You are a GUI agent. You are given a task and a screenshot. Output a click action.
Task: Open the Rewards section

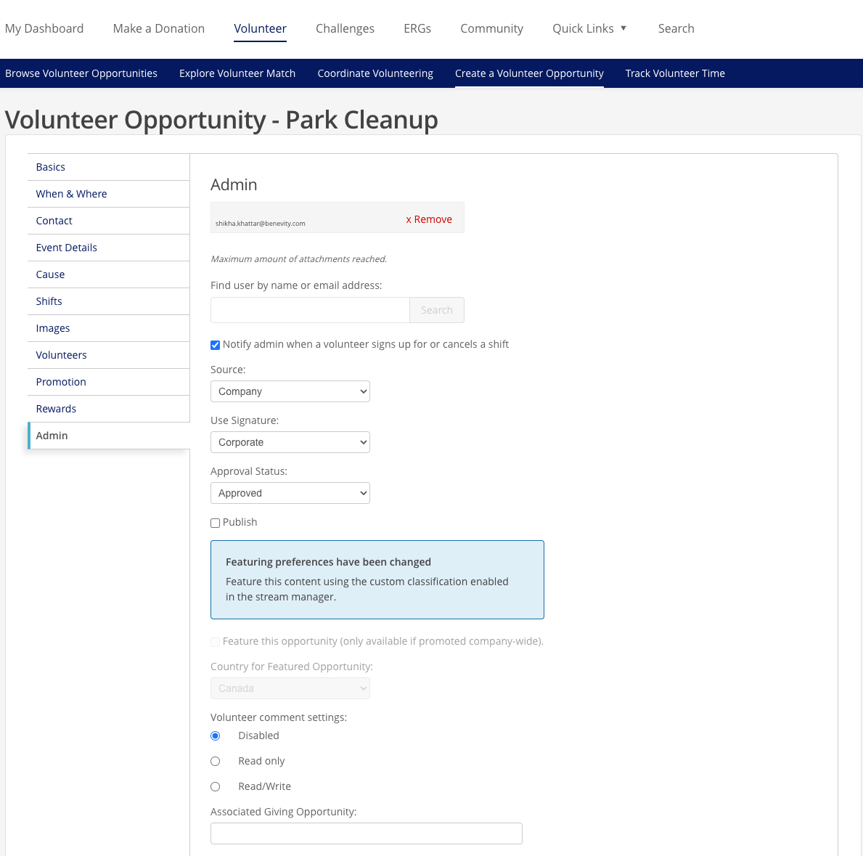coord(108,409)
